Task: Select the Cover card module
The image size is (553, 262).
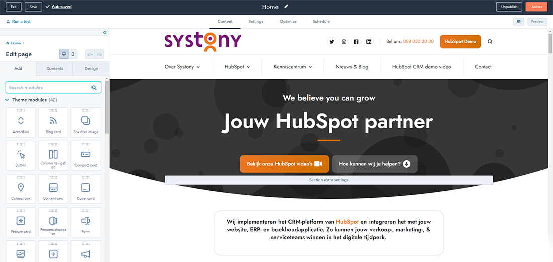Action: click(85, 189)
